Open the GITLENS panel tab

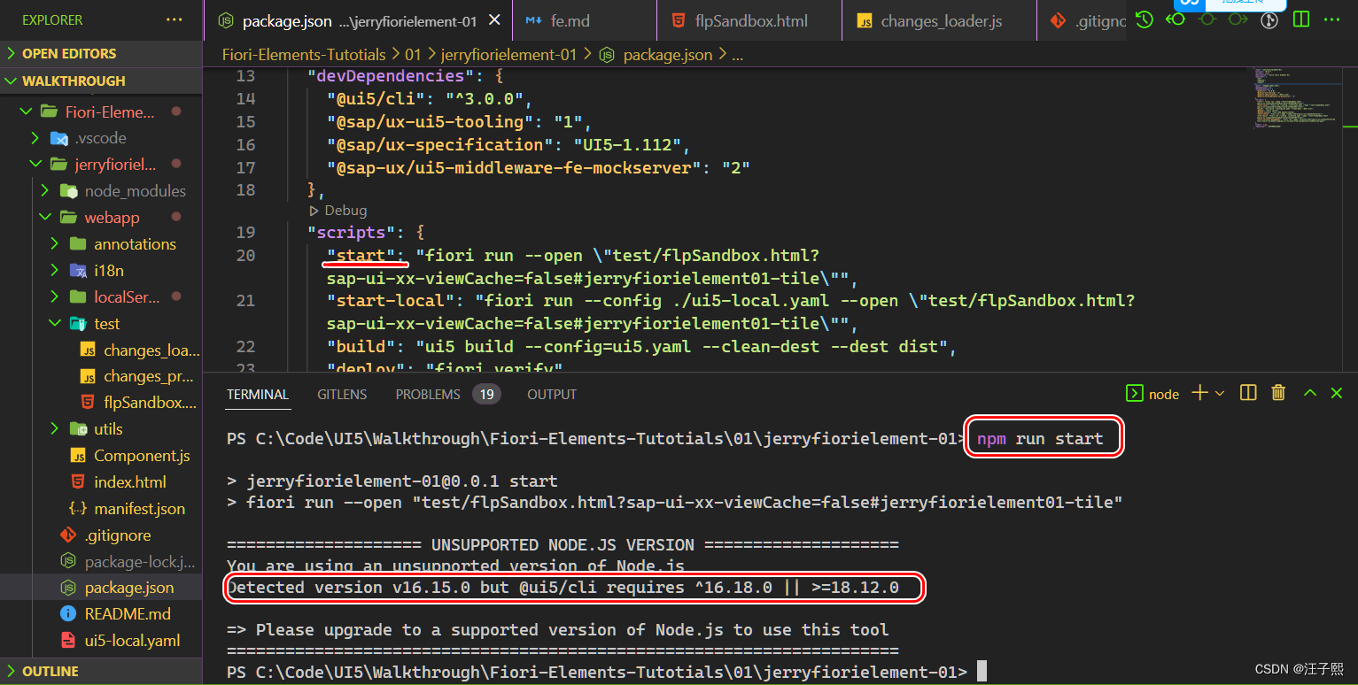point(342,394)
